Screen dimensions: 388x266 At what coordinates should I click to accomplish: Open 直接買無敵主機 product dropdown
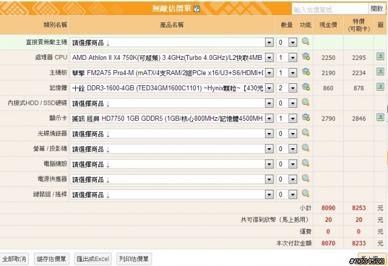click(172, 42)
